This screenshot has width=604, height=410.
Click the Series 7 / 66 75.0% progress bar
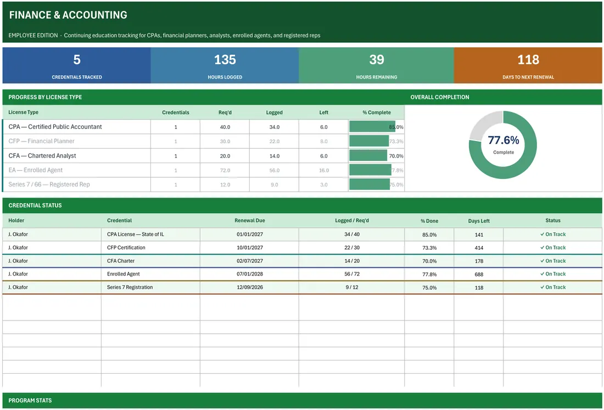pos(370,184)
